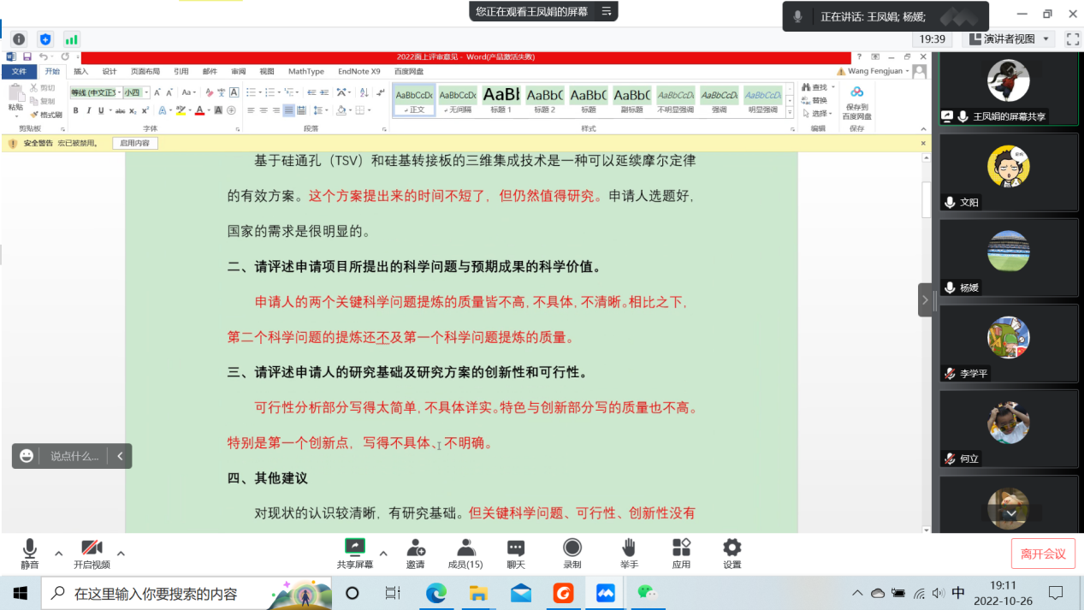This screenshot has width=1084, height=610.
Task: Toggle the microphone mute (静音) button
Action: coord(30,548)
